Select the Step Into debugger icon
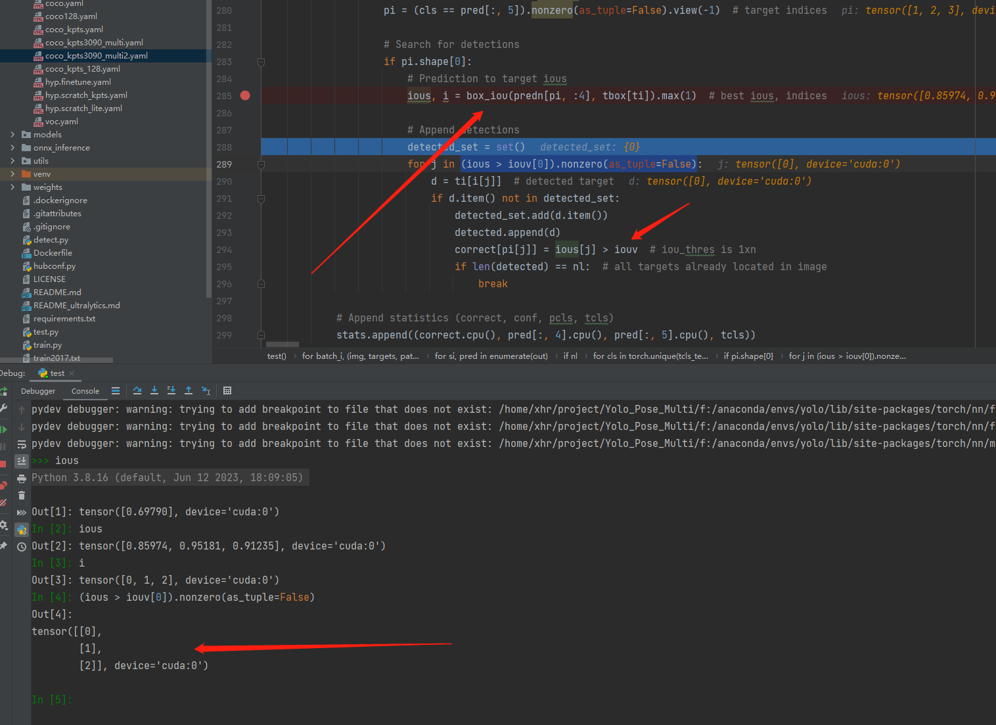 click(154, 390)
